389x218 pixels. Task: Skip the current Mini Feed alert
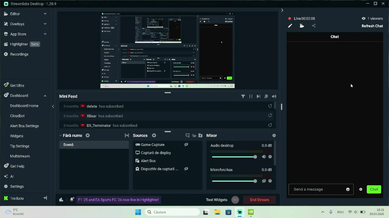(x=258, y=96)
